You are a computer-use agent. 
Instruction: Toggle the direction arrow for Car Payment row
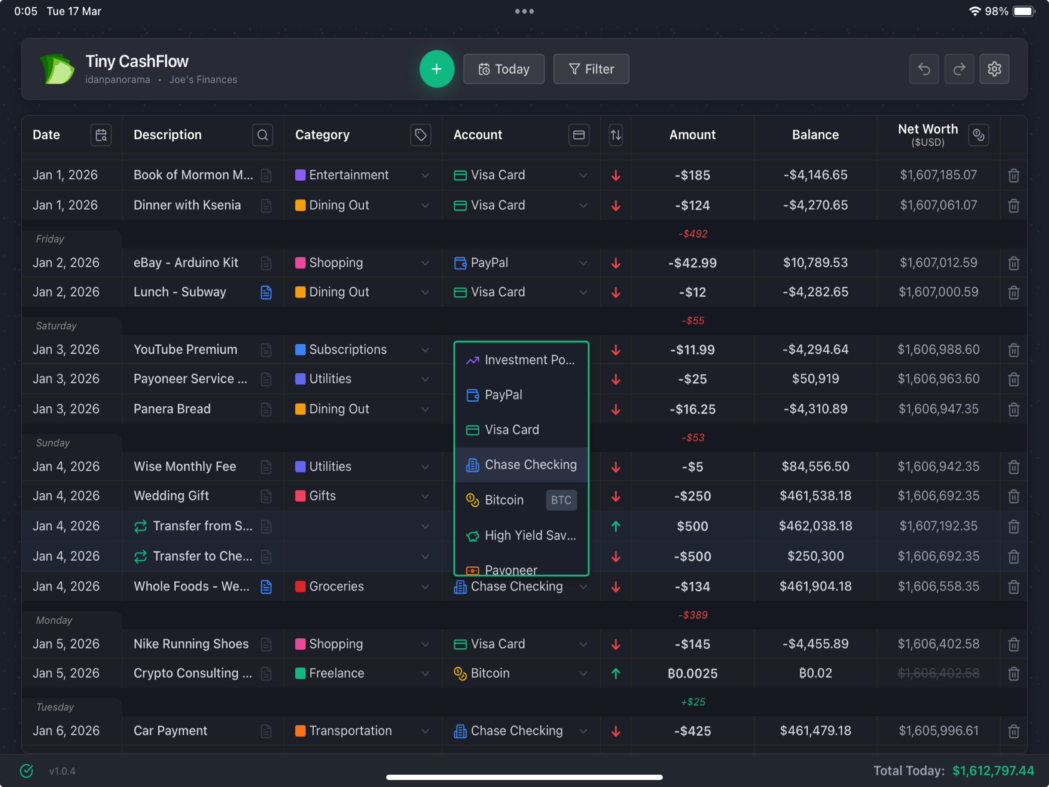click(x=615, y=731)
